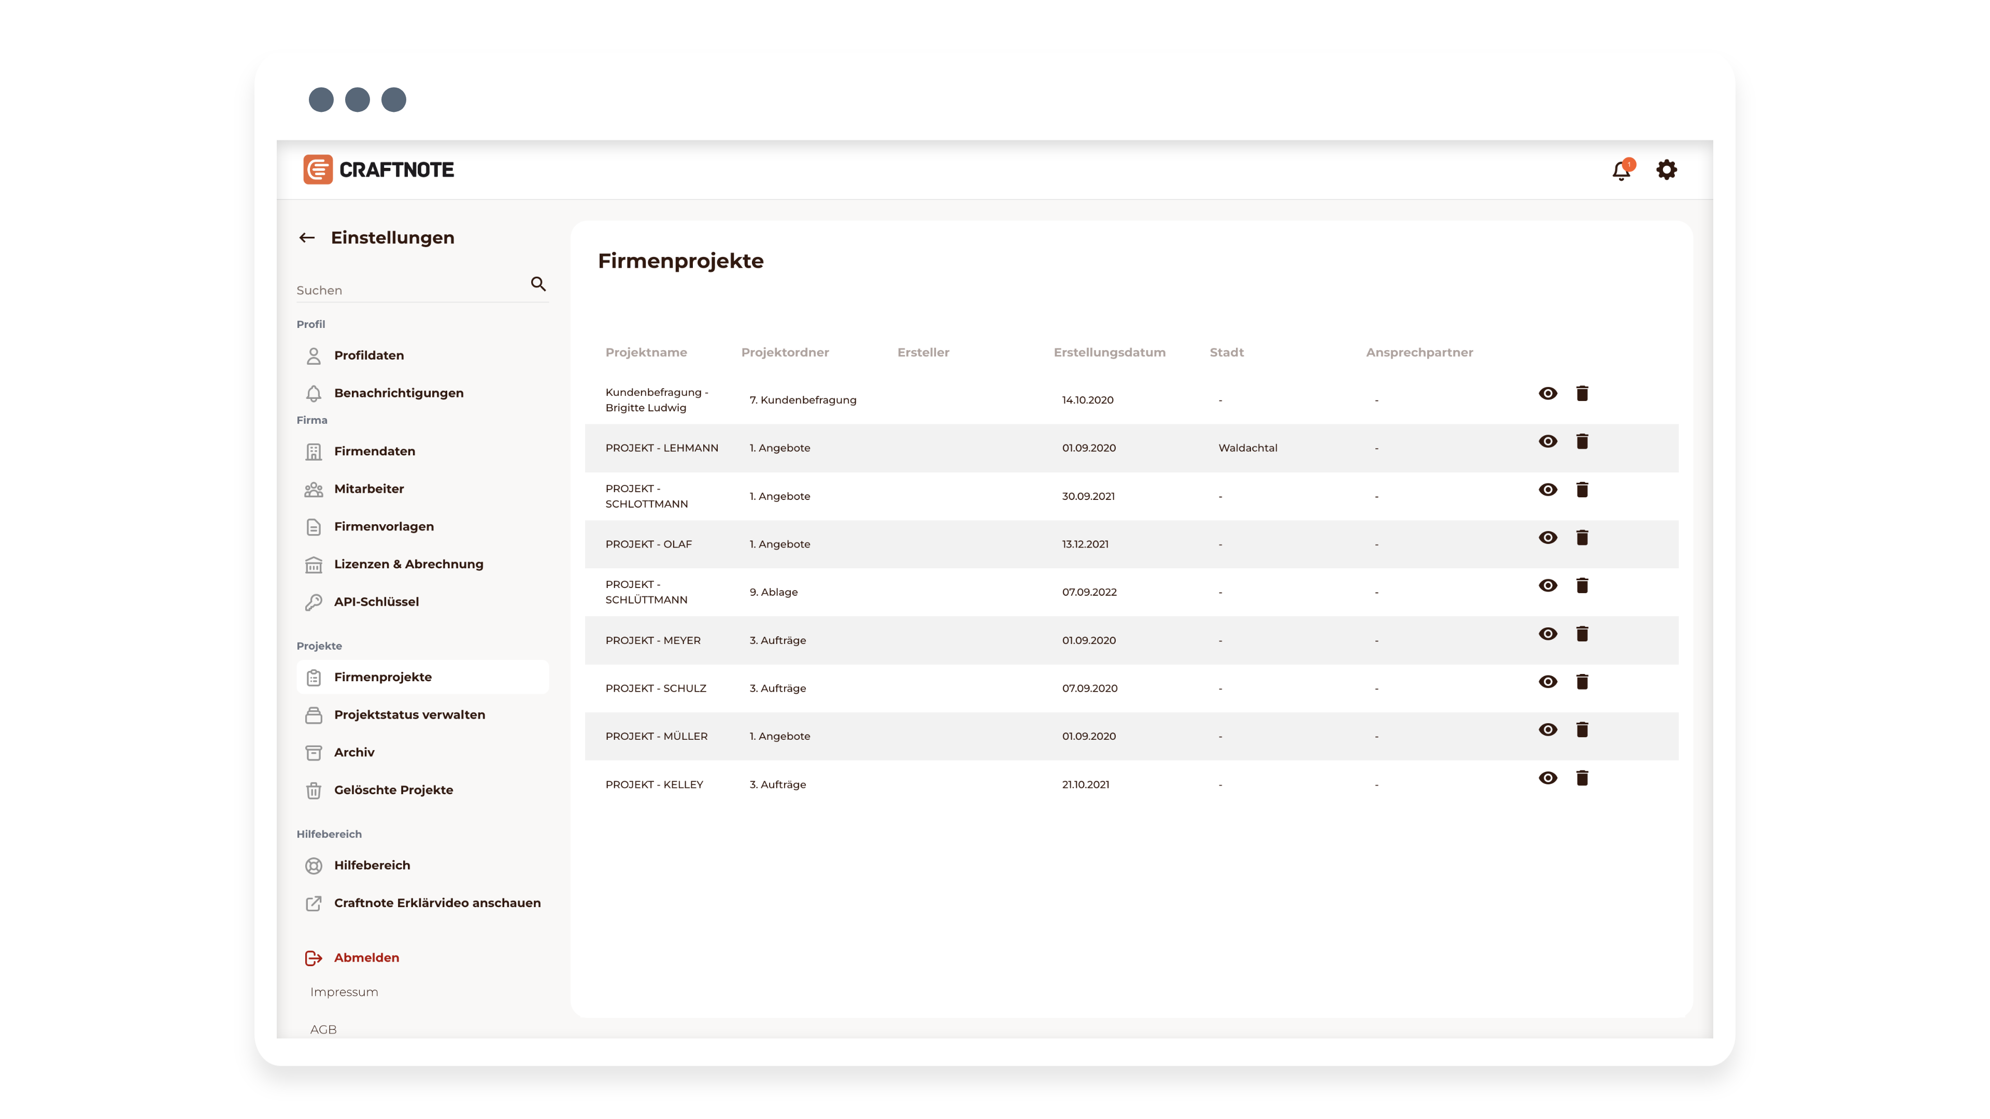This screenshot has height=1119, width=1990.
Task: Open Projektstatus verwalten
Action: [422, 715]
